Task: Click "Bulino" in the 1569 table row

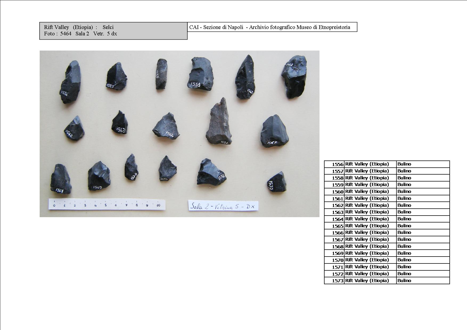Action: pos(404,253)
